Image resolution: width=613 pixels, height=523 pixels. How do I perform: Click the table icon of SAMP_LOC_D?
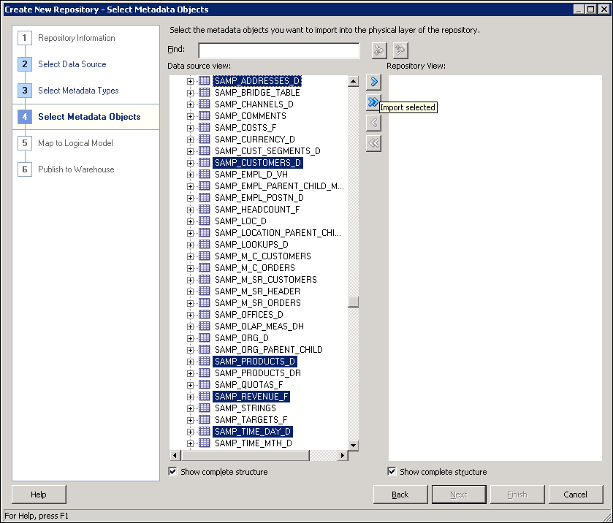pyautogui.click(x=204, y=221)
